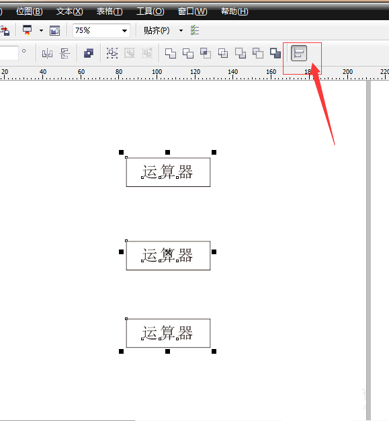Click the Create Boundary icon
The width and height of the screenshot is (389, 421).
tap(275, 53)
